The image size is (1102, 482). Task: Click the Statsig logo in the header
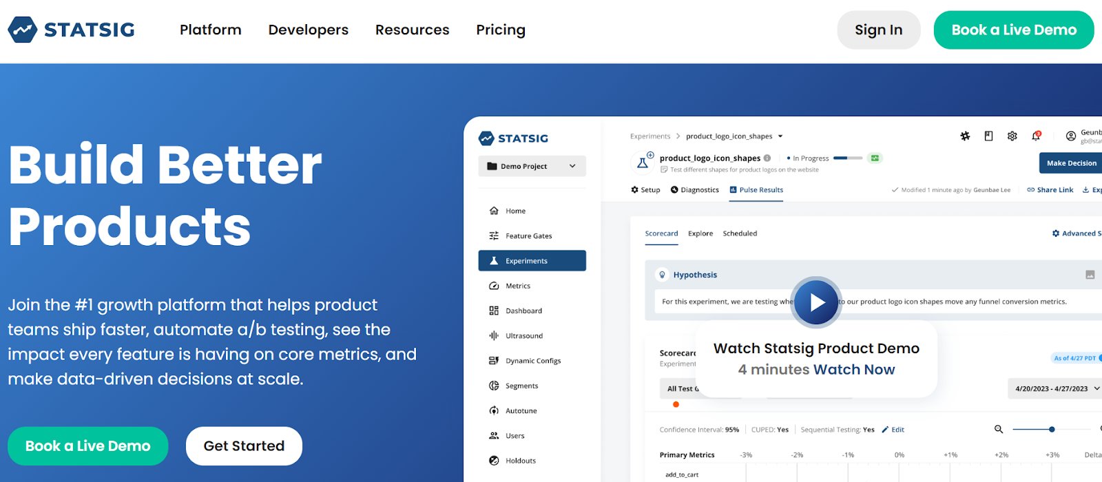point(72,30)
